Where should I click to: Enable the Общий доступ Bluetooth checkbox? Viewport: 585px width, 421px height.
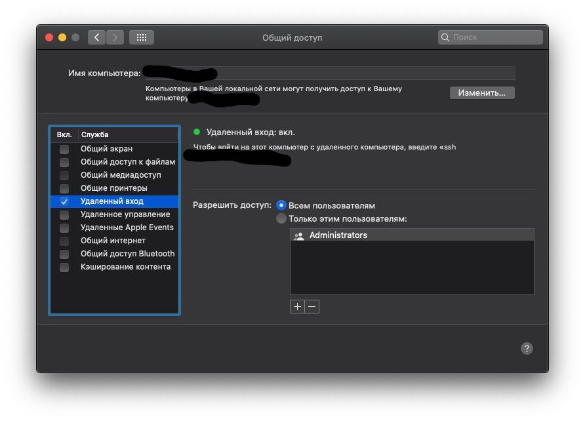pyautogui.click(x=64, y=254)
